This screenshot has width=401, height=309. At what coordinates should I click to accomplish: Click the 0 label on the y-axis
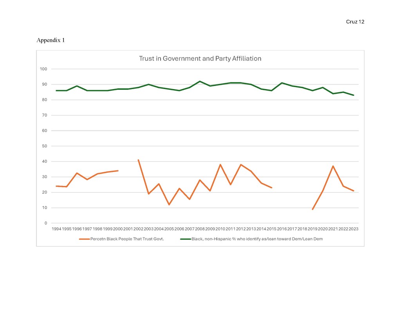point(45,223)
